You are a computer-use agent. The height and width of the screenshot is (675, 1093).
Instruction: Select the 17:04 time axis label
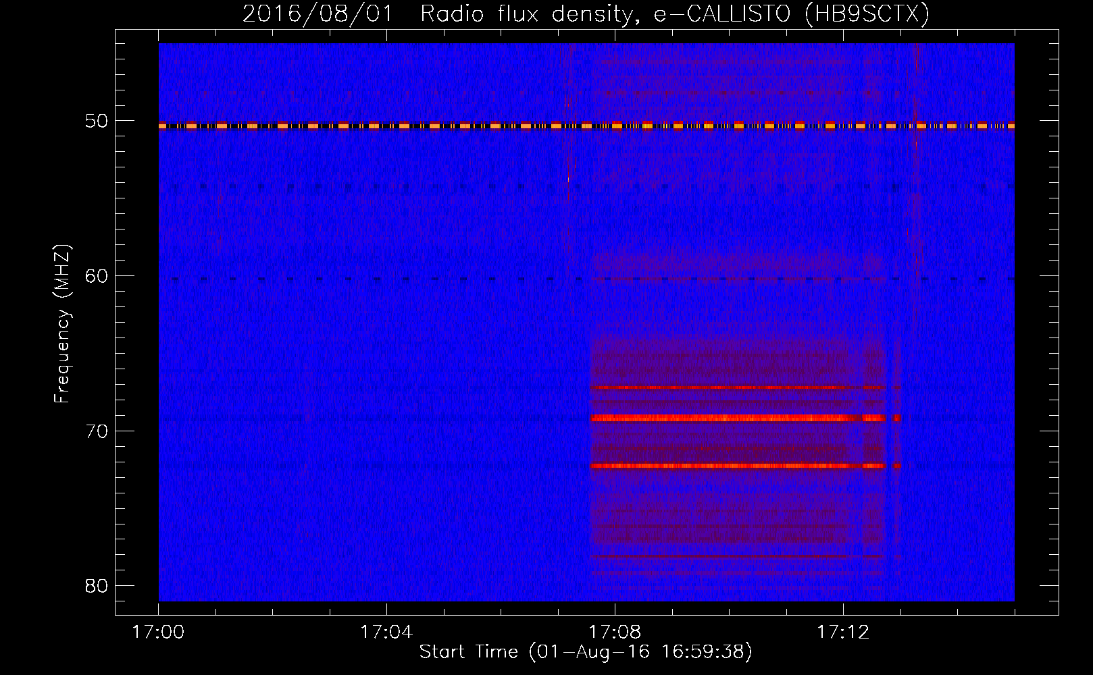click(x=386, y=632)
